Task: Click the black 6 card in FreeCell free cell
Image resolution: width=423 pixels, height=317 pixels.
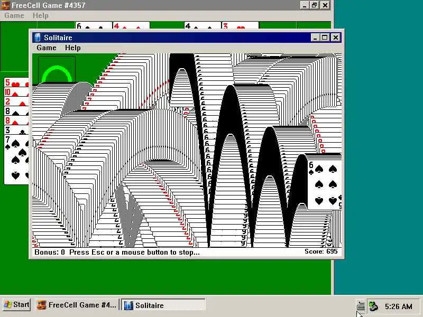Action: pyautogui.click(x=94, y=25)
